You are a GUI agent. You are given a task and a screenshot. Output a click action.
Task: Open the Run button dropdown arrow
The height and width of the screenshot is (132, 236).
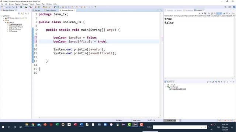(23, 7)
